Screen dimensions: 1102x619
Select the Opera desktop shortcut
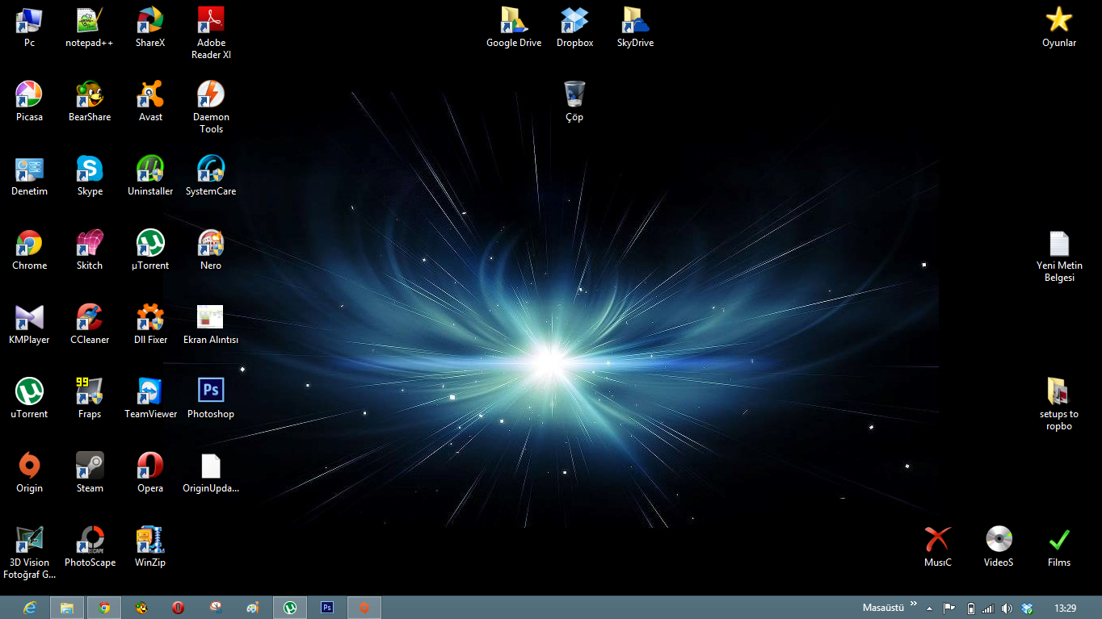coord(150,472)
